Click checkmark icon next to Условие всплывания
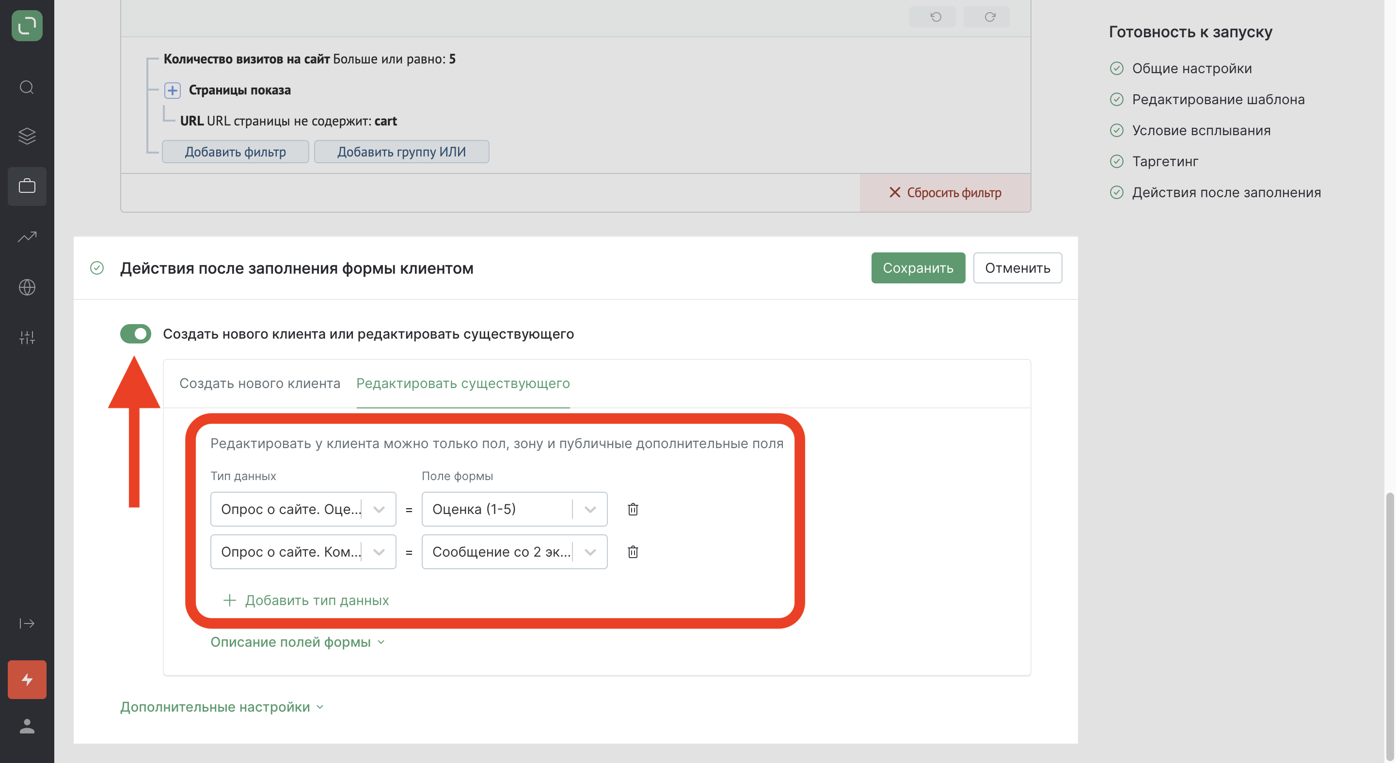The width and height of the screenshot is (1396, 763). coord(1116,130)
